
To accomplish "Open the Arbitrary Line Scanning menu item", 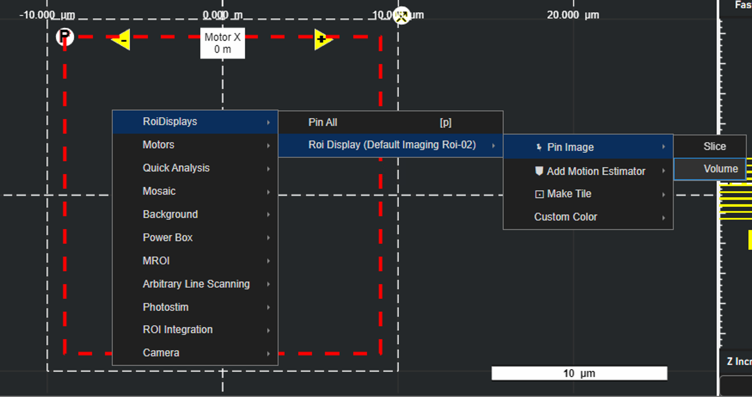I will click(196, 284).
